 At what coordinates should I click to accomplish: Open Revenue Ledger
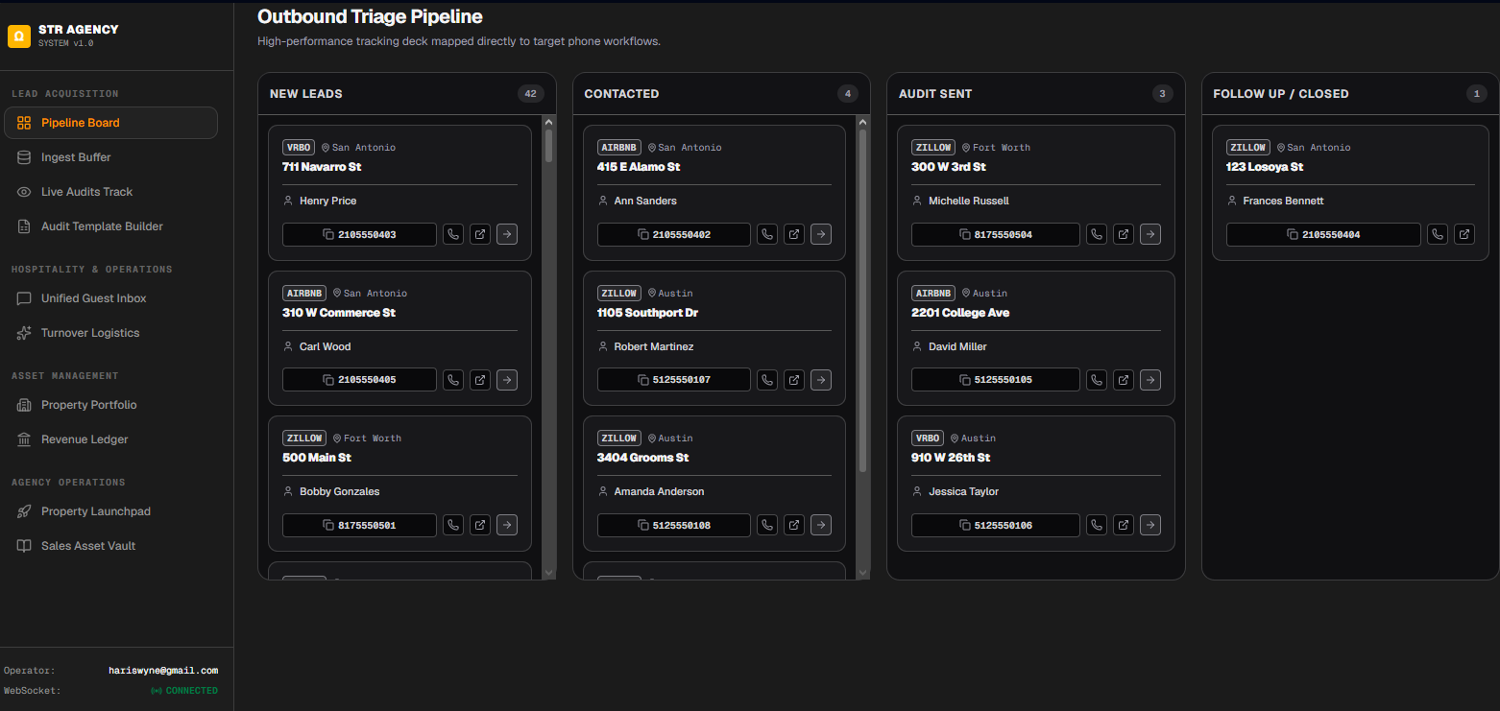(x=110, y=439)
